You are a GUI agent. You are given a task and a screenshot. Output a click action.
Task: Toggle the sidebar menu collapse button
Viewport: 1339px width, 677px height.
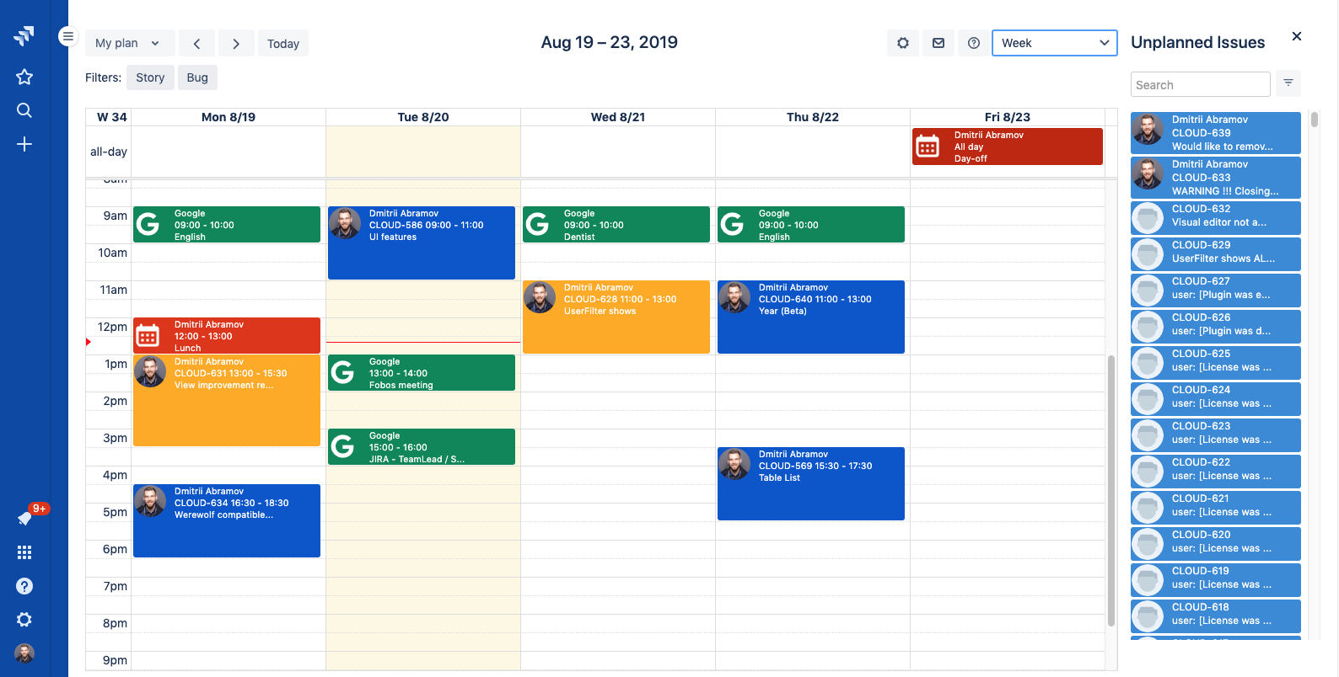[x=68, y=36]
